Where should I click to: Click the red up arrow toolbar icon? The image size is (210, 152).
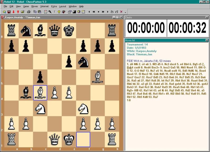[x=18, y=12]
